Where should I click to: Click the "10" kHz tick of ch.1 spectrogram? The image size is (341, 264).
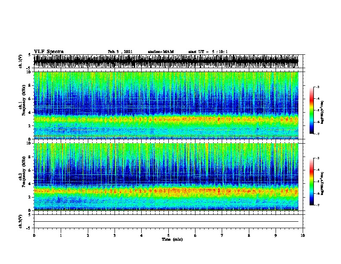29,72
